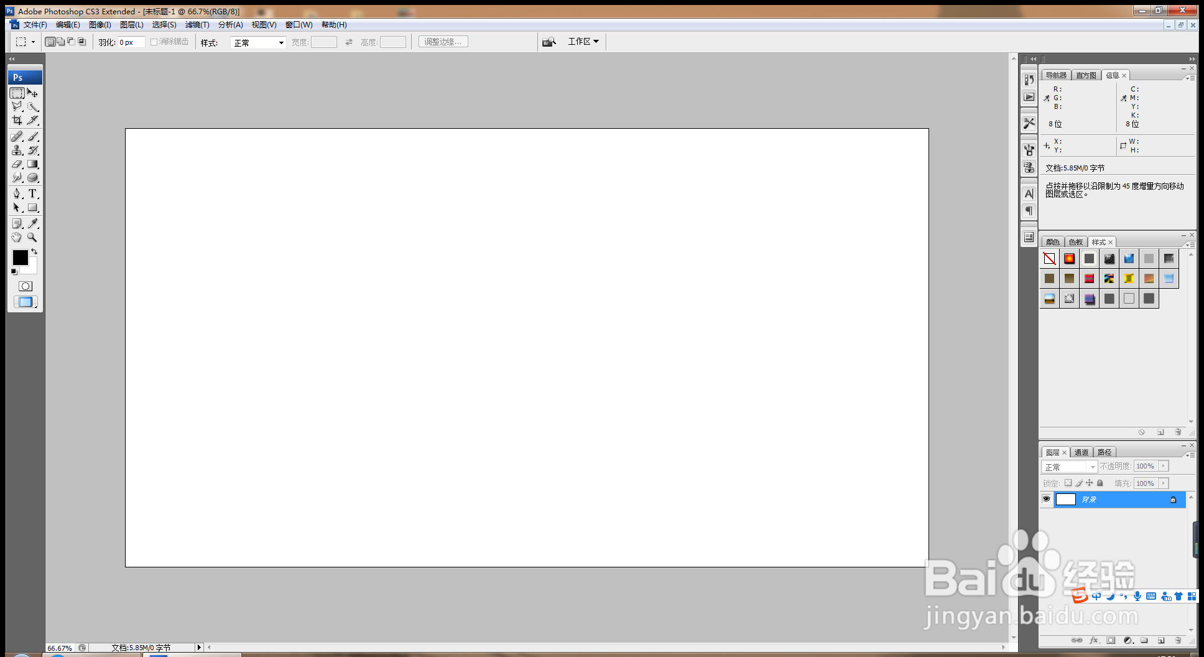Open the 文件(F) menu
Screen dimensions: 1204x657
point(35,25)
